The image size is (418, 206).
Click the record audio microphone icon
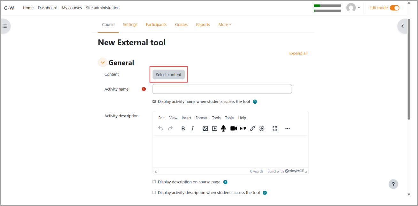[x=223, y=129]
